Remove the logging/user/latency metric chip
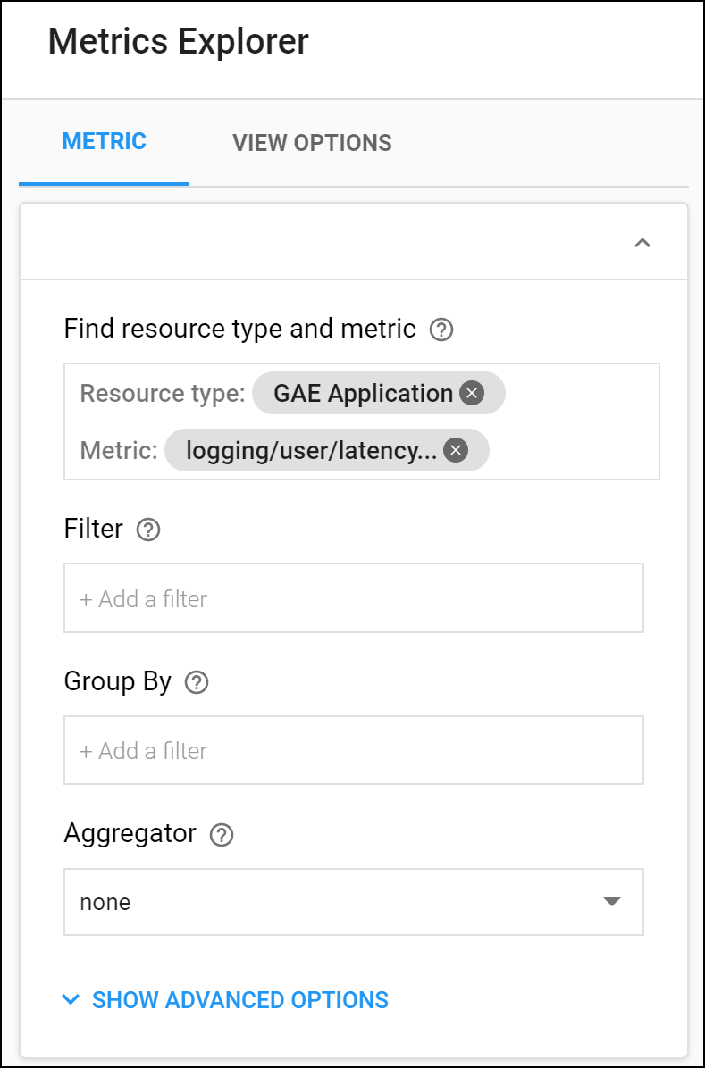This screenshot has width=705, height=1068. [x=456, y=451]
